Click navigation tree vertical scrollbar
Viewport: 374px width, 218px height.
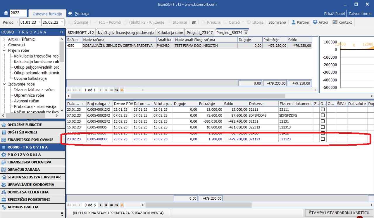pos(62,74)
